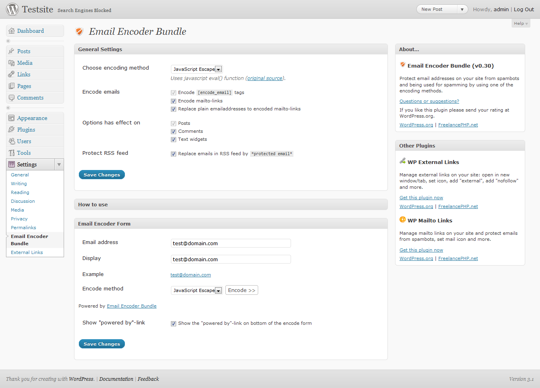Open Questions or suggestions link
Screen dimensions: 540x388
pos(429,101)
